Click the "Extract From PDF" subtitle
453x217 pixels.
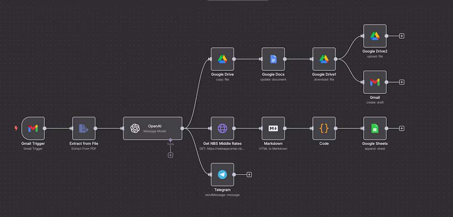(x=84, y=149)
